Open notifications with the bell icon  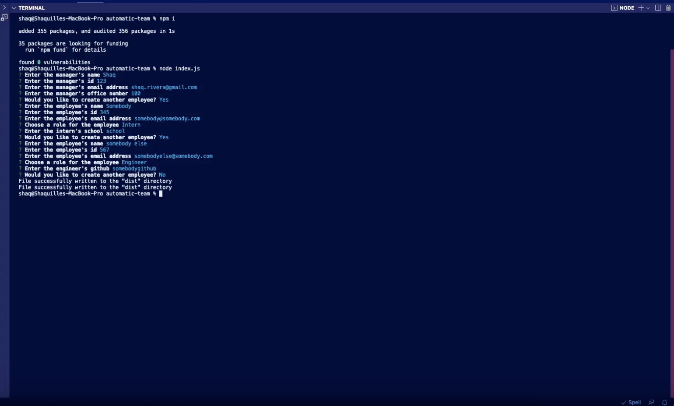[x=665, y=402]
